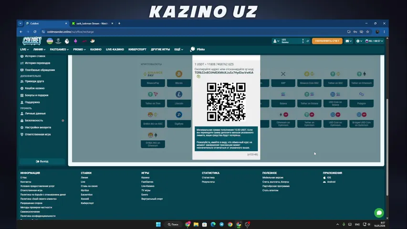Refresh the account balance
Viewport: 407px width, 229px height.
point(308,41)
